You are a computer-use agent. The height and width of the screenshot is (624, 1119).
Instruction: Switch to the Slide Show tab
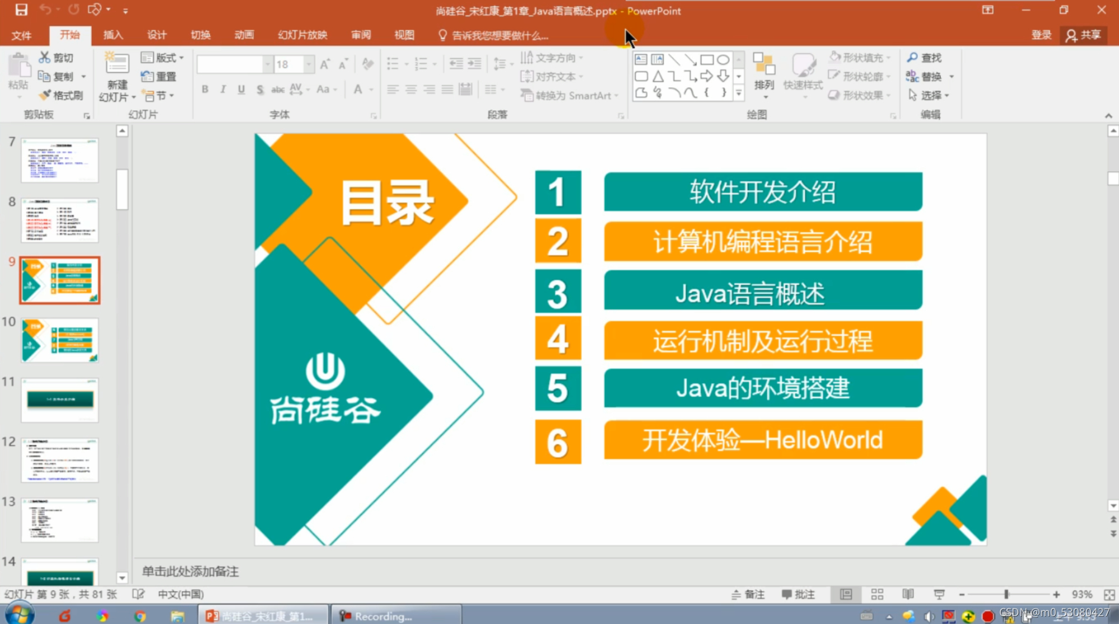(x=302, y=35)
